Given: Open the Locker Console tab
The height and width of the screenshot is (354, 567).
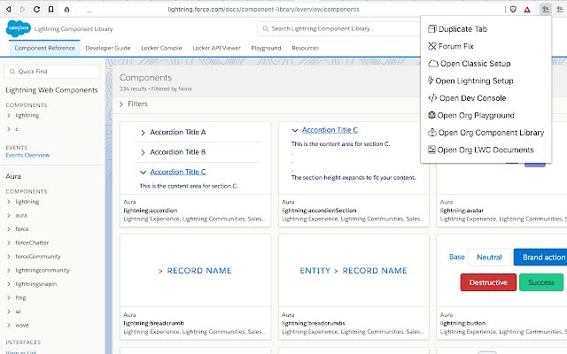Looking at the screenshot, I should pyautogui.click(x=161, y=48).
